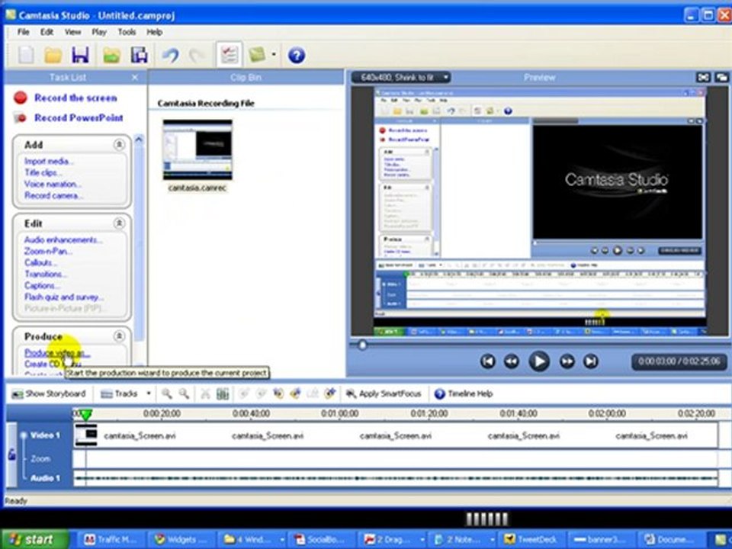Jump to previous clip in preview
Image resolution: width=732 pixels, height=549 pixels.
(x=488, y=361)
